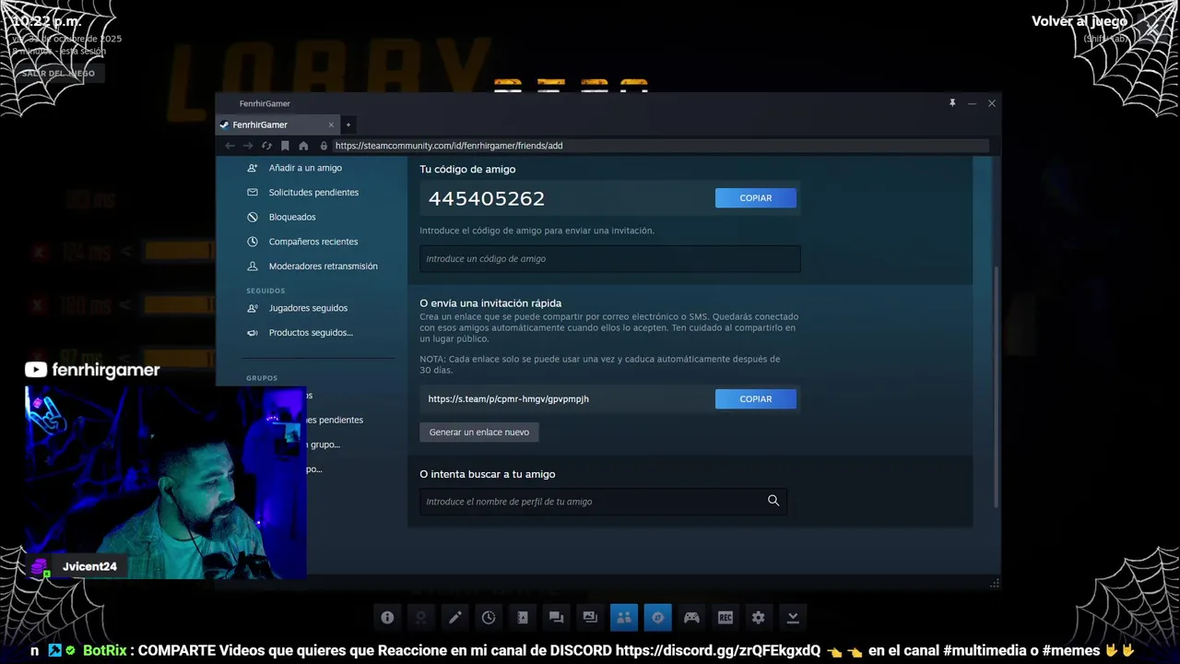Bookmark the current page
Image resolution: width=1180 pixels, height=664 pixels.
click(285, 146)
